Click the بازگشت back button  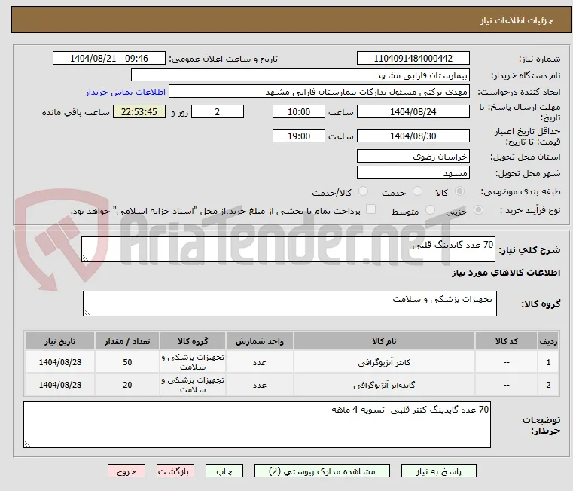coord(175,471)
